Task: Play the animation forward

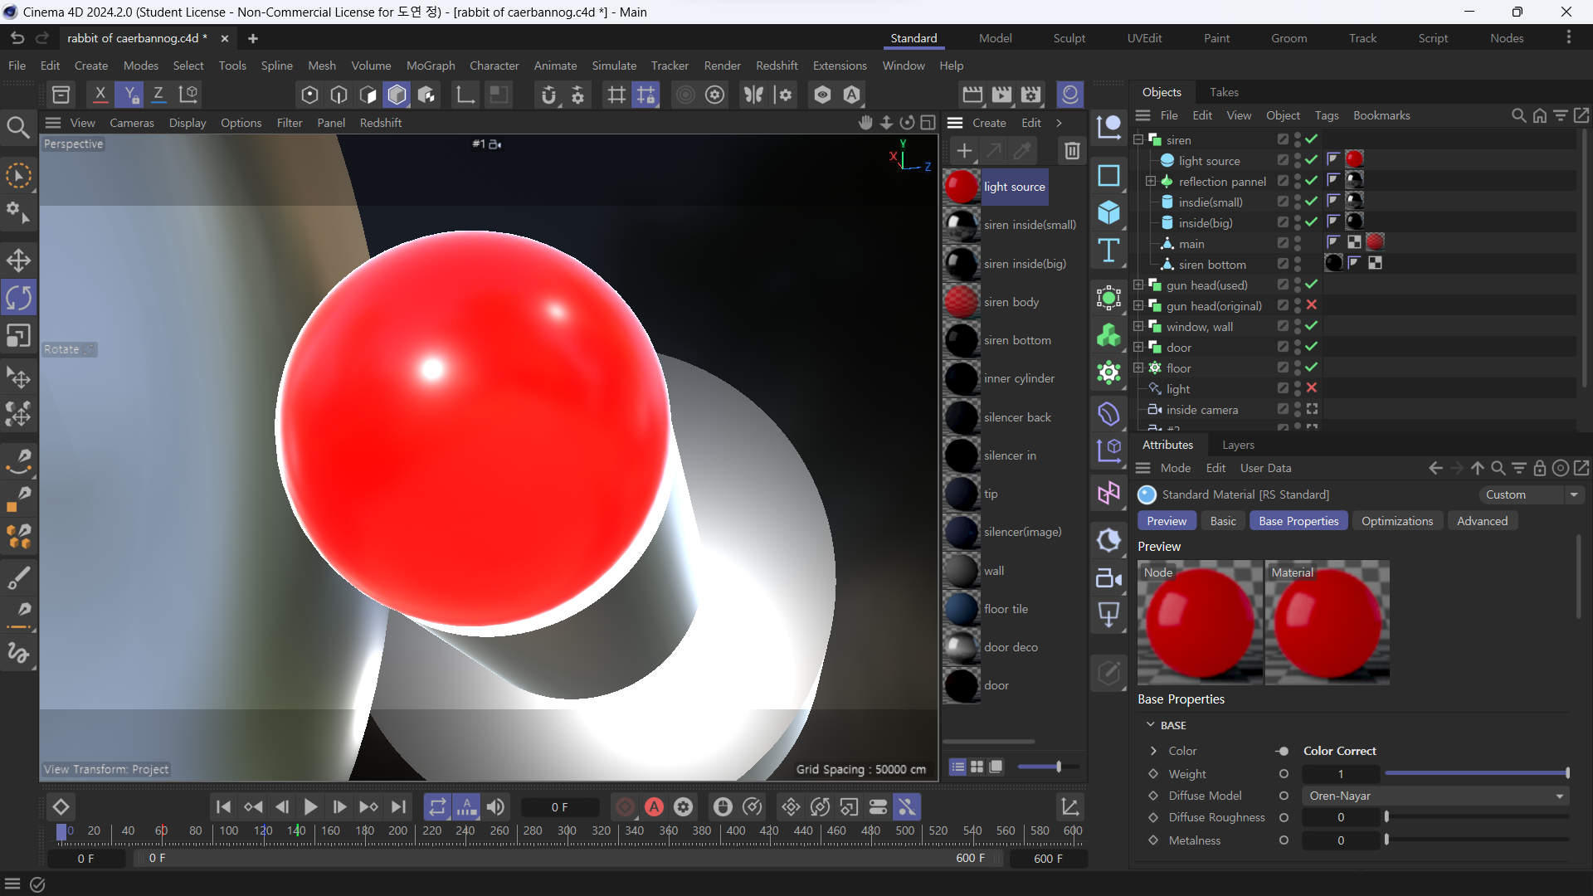Action: click(310, 806)
